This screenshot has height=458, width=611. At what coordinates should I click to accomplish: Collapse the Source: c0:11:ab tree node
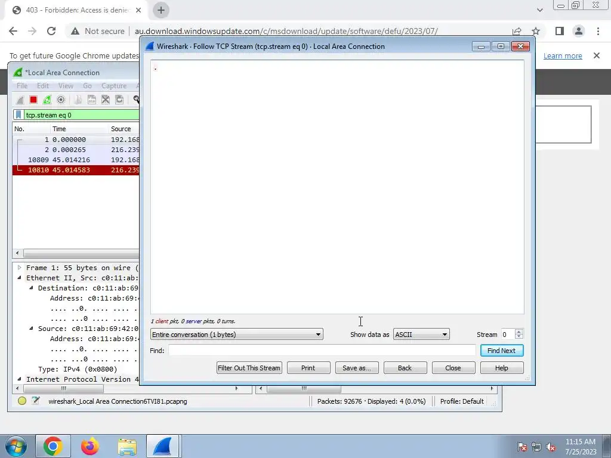point(31,329)
